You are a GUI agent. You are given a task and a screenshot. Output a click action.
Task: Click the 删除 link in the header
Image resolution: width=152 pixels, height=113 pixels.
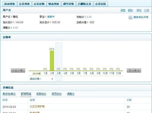(x=130, y=10)
